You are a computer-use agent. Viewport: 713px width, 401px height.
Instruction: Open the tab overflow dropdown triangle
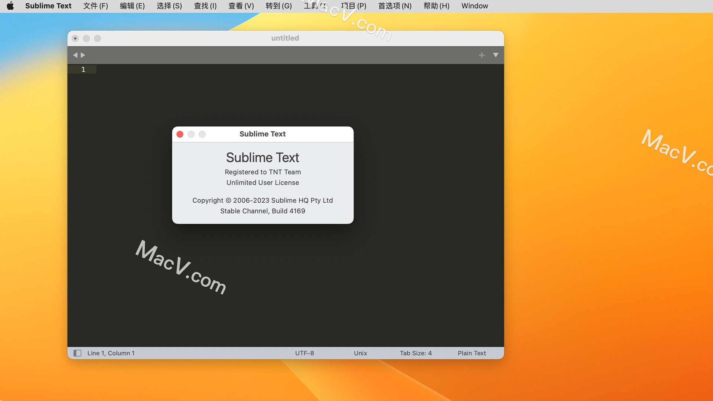pos(495,55)
